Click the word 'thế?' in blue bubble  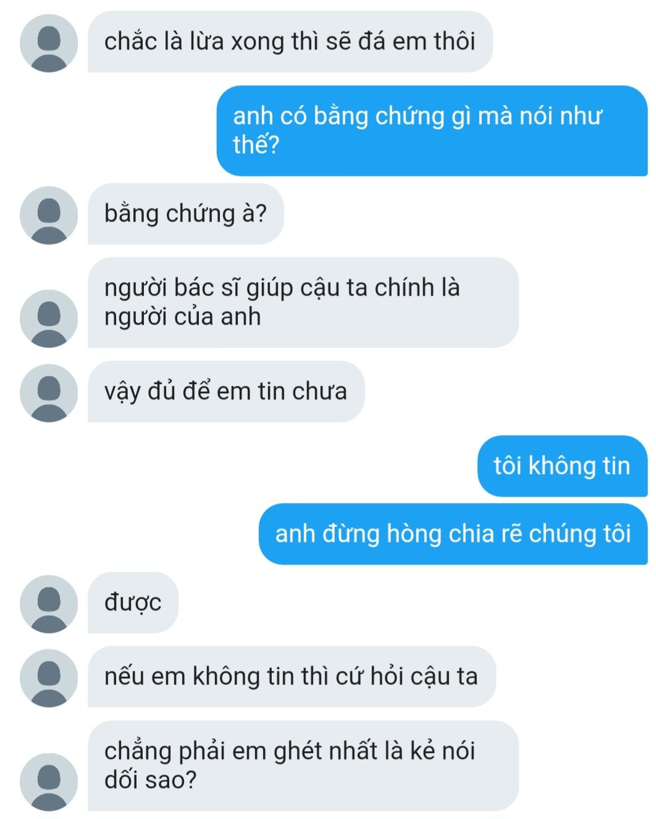pos(256,145)
